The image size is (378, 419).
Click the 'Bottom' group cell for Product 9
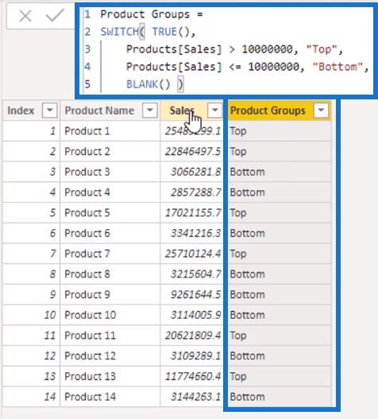click(280, 294)
